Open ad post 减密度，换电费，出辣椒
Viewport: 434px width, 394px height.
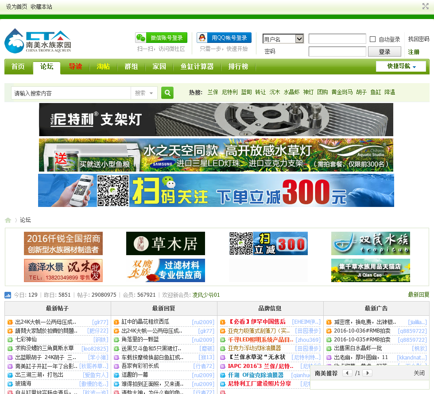365,322
